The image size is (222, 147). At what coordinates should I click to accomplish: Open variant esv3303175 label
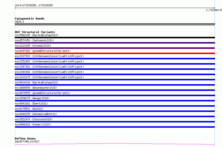pos(49,77)
